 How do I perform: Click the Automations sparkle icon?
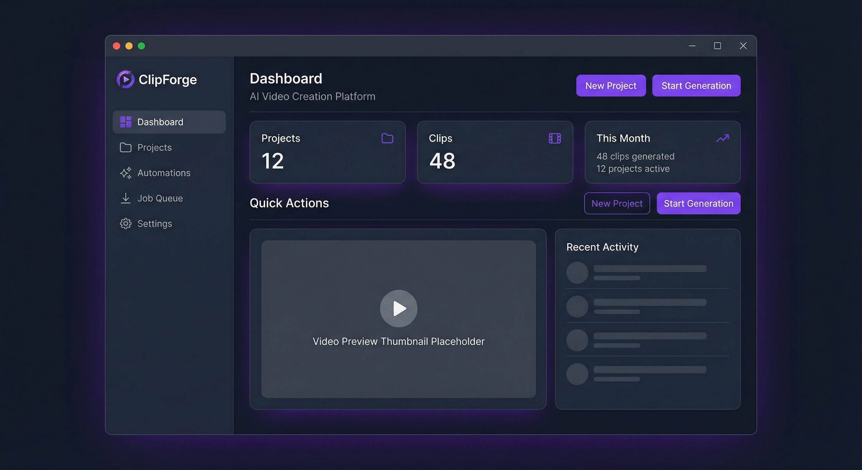click(126, 173)
